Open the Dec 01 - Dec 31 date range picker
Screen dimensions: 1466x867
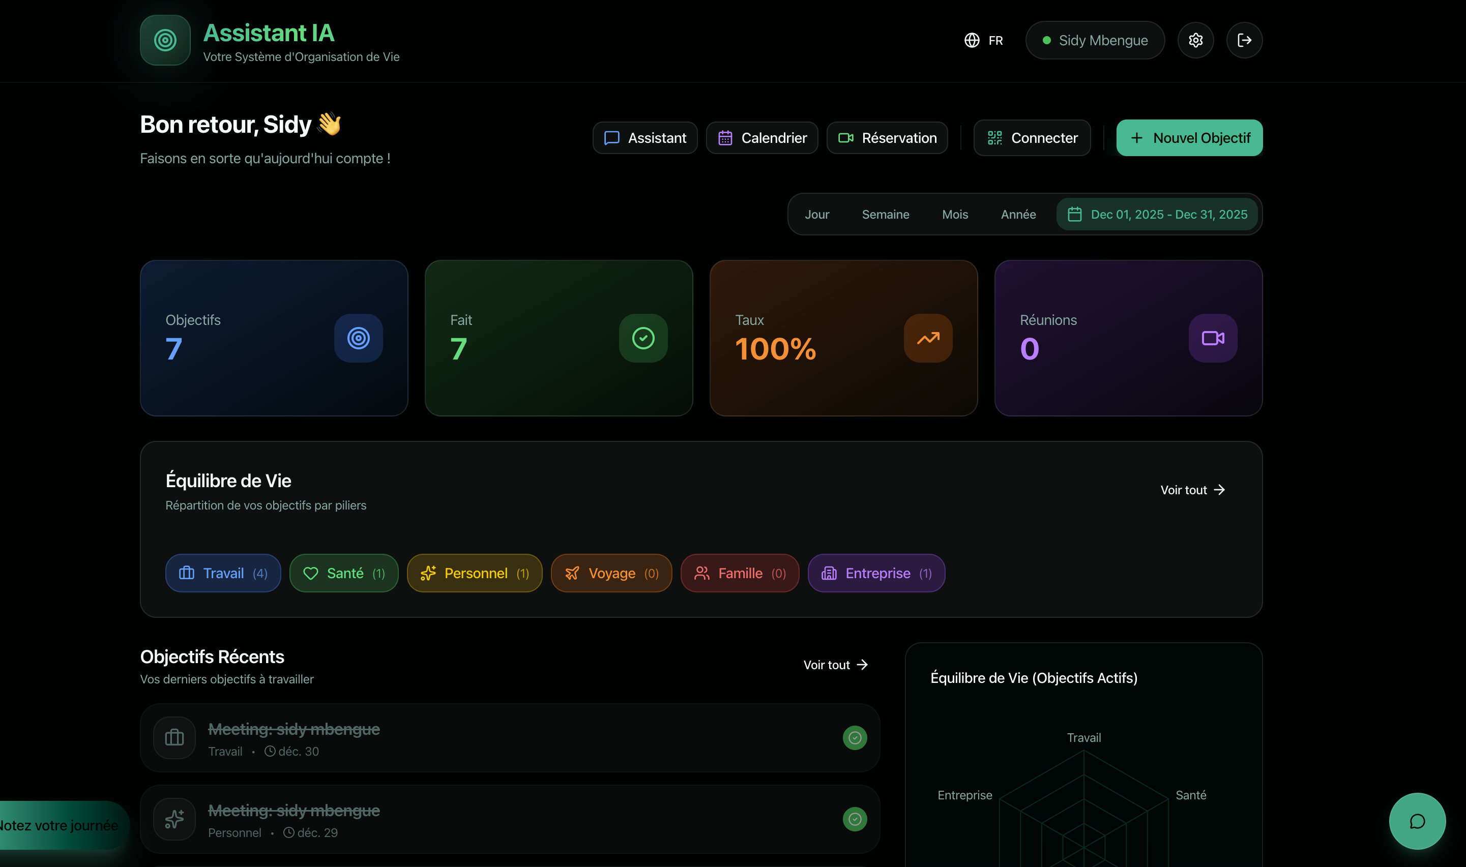[1158, 215]
